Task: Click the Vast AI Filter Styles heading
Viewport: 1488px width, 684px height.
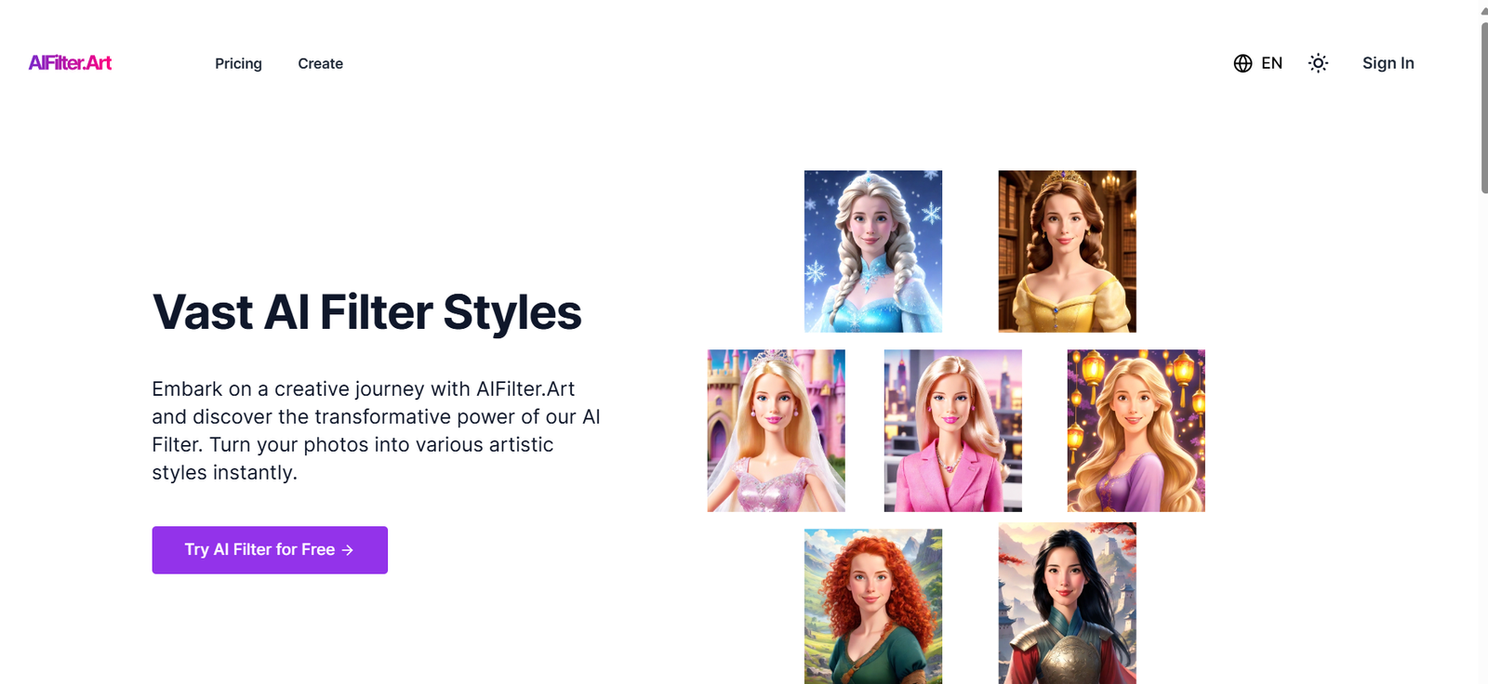Action: (367, 312)
